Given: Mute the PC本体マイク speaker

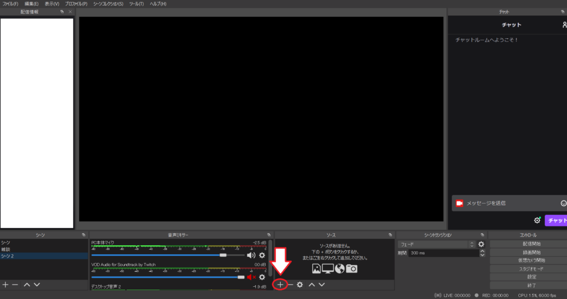Looking at the screenshot, I should [x=251, y=255].
